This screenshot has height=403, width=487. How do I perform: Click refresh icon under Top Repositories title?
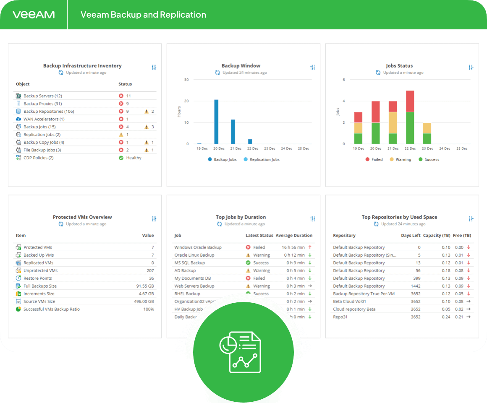(x=376, y=224)
